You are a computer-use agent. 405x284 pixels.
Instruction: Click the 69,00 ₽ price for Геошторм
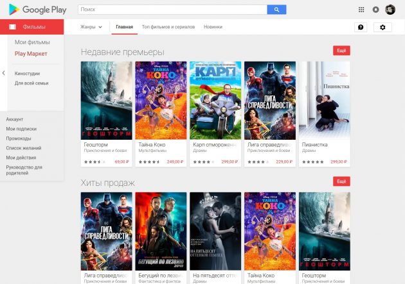pos(122,162)
